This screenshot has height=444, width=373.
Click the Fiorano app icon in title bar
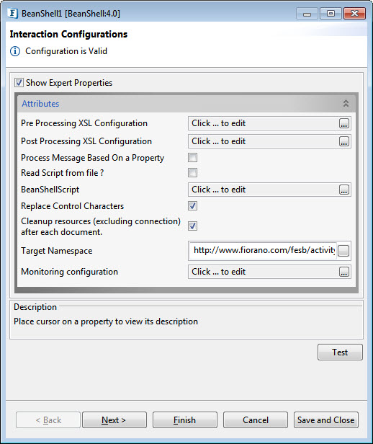pos(13,13)
